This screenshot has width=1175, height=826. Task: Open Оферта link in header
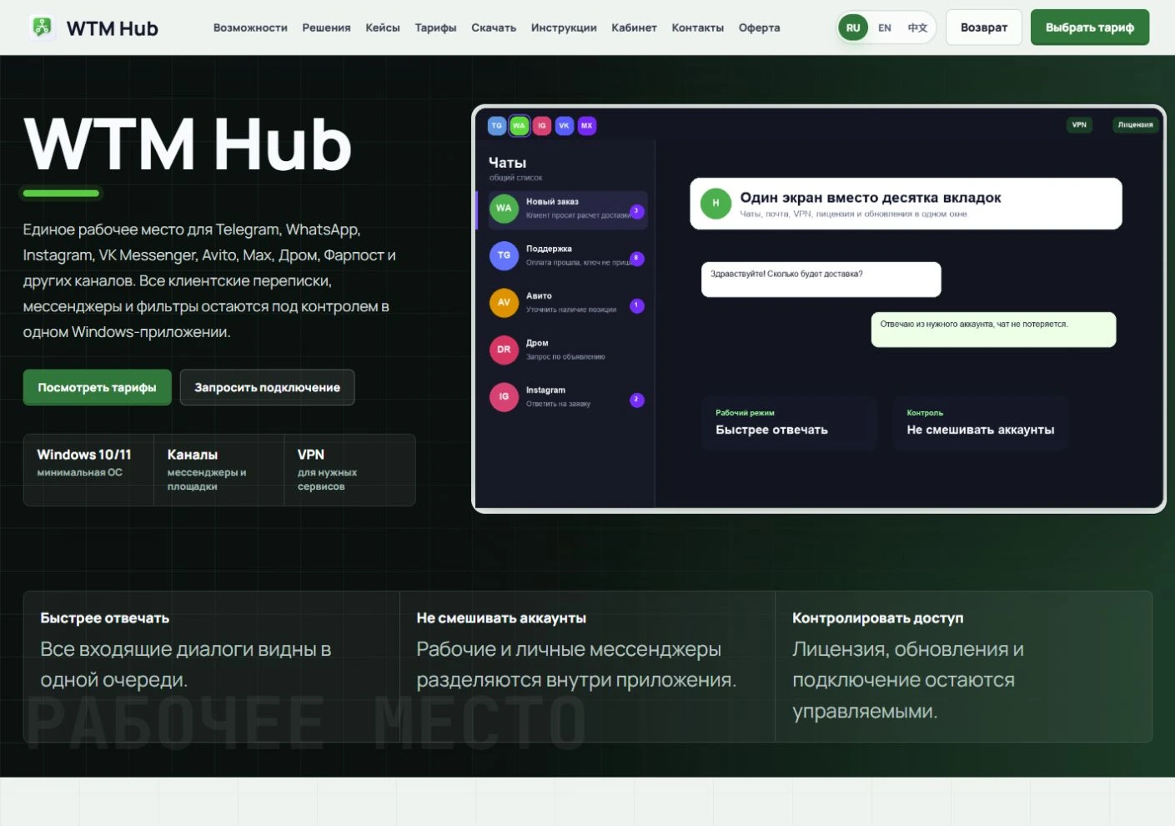(760, 28)
